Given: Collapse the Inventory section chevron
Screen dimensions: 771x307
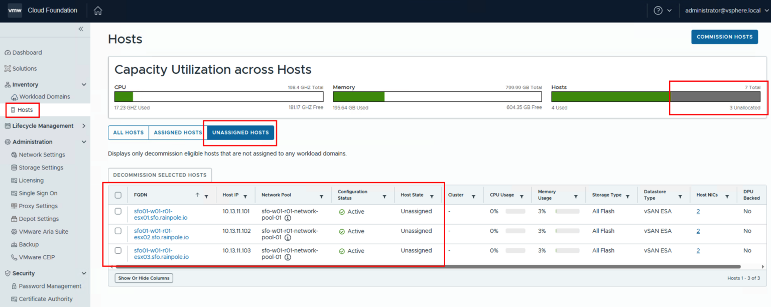Looking at the screenshot, I should (83, 84).
